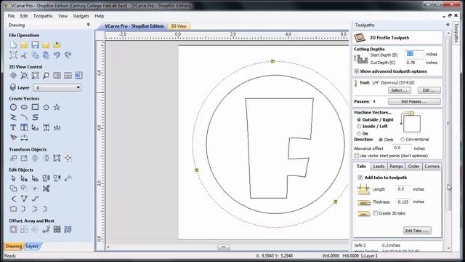Switch to the 3D View tab
Image resolution: width=465 pixels, height=262 pixels.
(179, 26)
